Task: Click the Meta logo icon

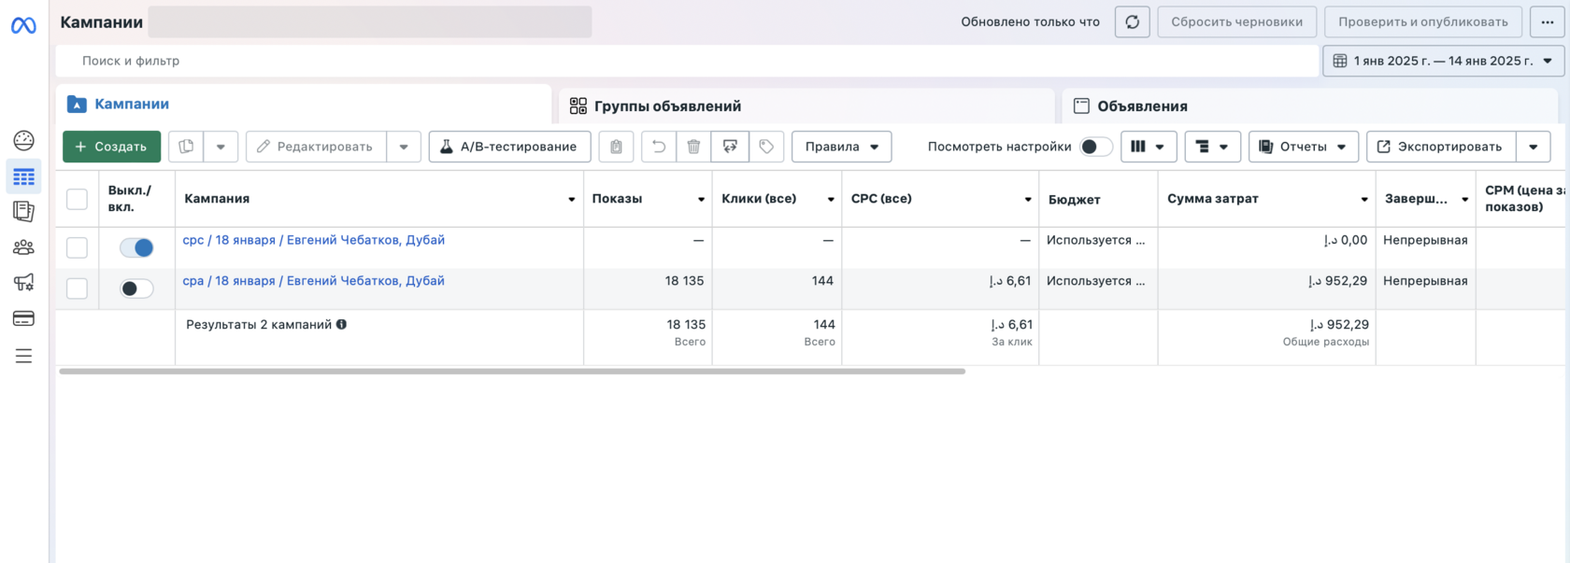Action: (23, 25)
